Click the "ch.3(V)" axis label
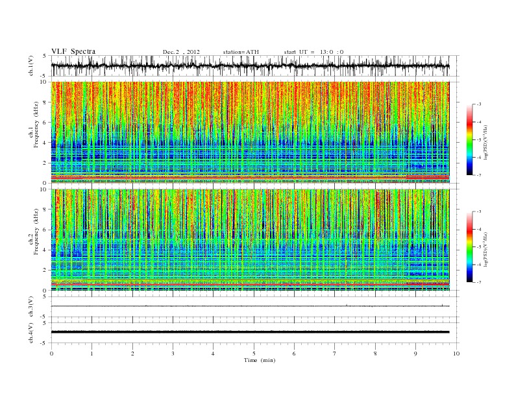This screenshot has width=514, height=397. 31,307
